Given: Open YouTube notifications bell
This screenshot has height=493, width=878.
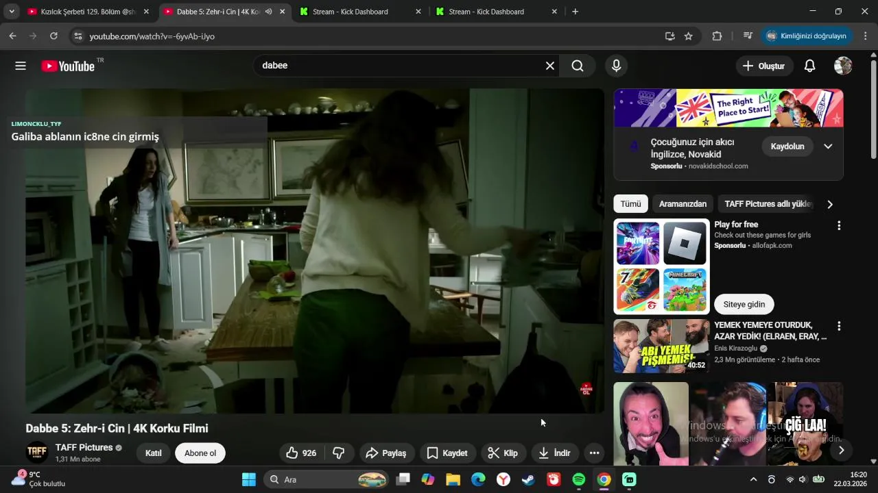Looking at the screenshot, I should pos(809,66).
